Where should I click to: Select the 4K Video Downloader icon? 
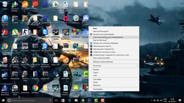point(76,90)
